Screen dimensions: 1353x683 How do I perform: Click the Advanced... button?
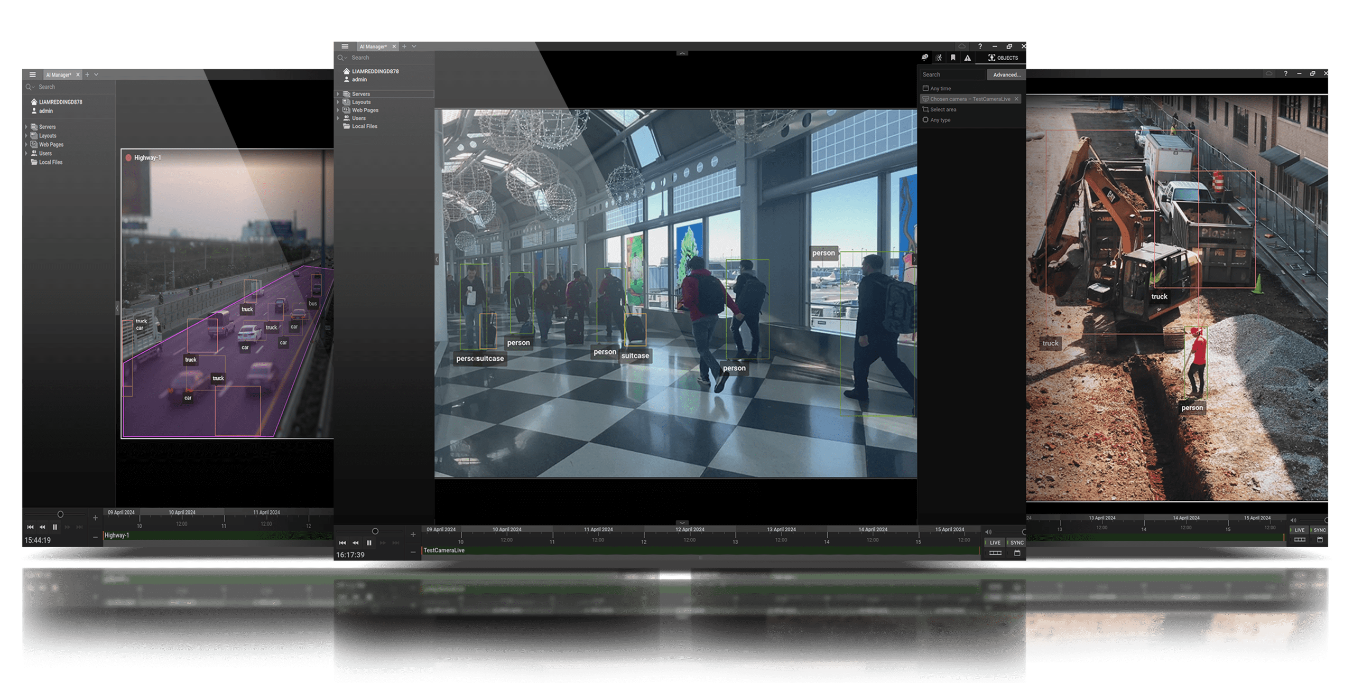tap(1006, 74)
